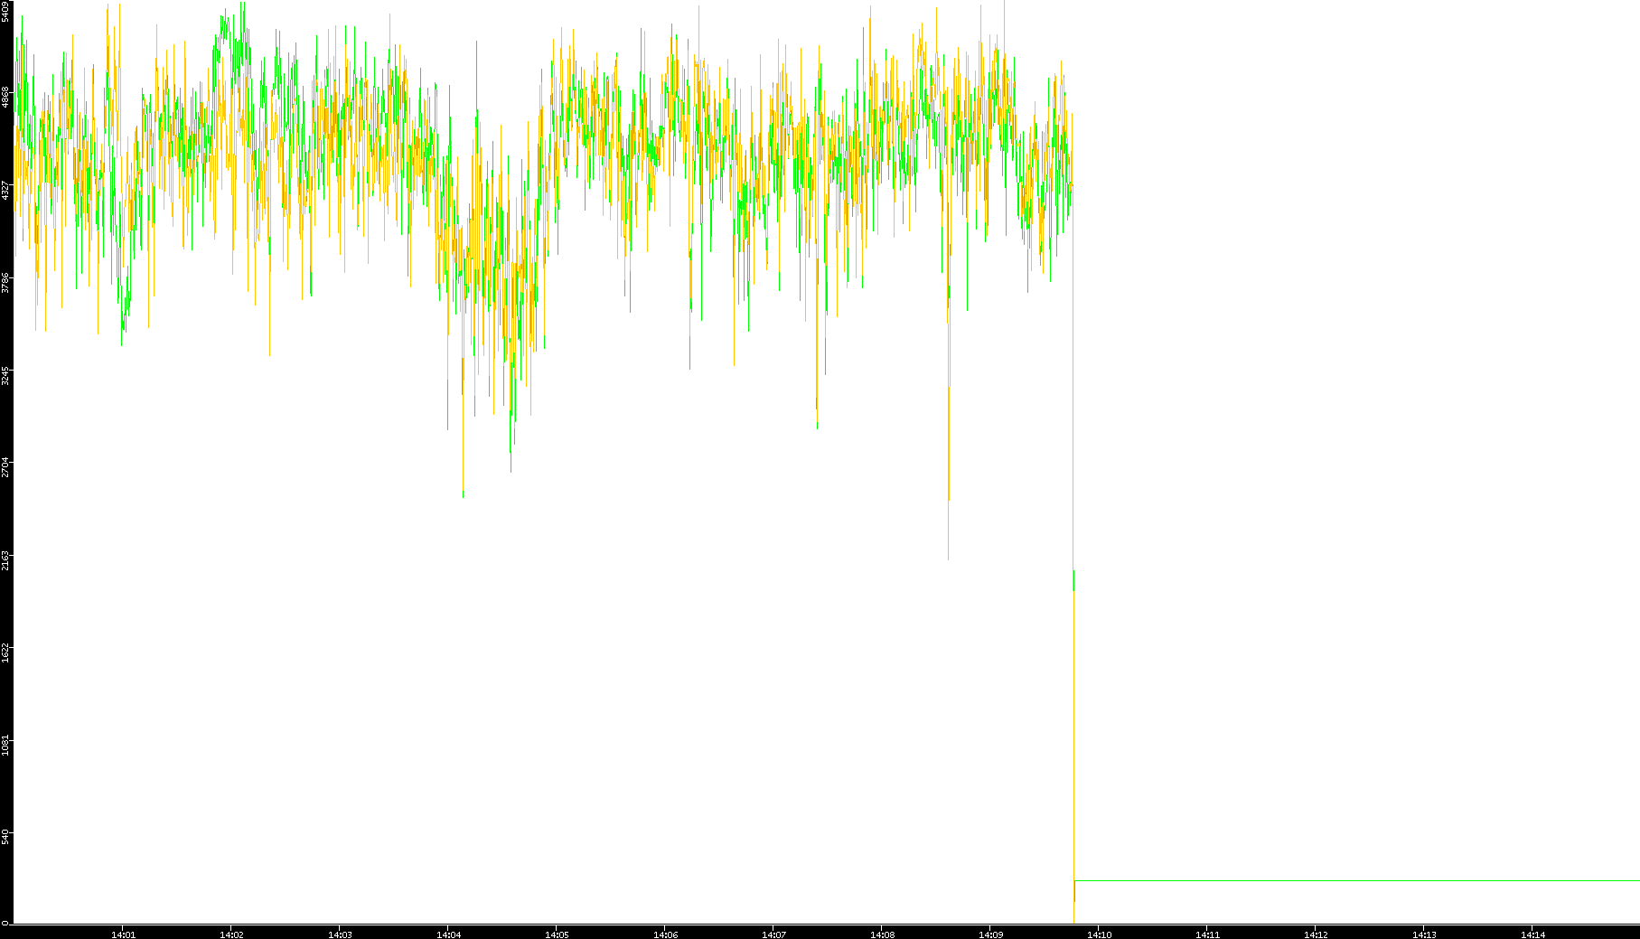Click the 4327 vertical axis label
This screenshot has height=939, width=1640.
[x=6, y=191]
